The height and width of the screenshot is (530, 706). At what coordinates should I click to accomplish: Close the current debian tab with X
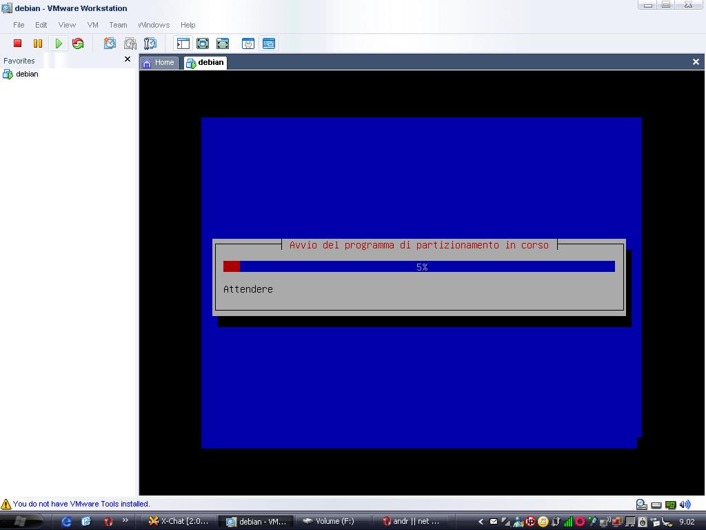tap(696, 61)
